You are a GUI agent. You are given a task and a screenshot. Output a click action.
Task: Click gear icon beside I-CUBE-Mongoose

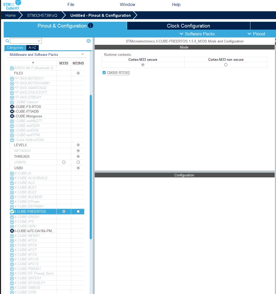pos(12,116)
